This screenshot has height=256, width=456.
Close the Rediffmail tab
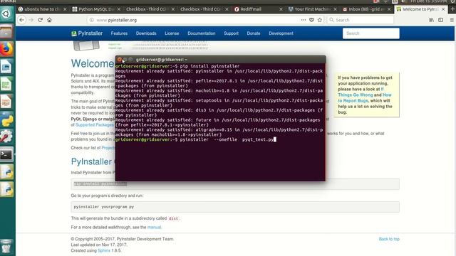[281, 9]
